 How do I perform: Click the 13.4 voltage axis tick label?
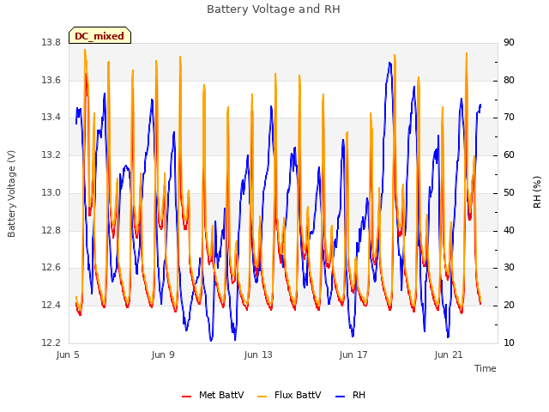(x=51, y=118)
